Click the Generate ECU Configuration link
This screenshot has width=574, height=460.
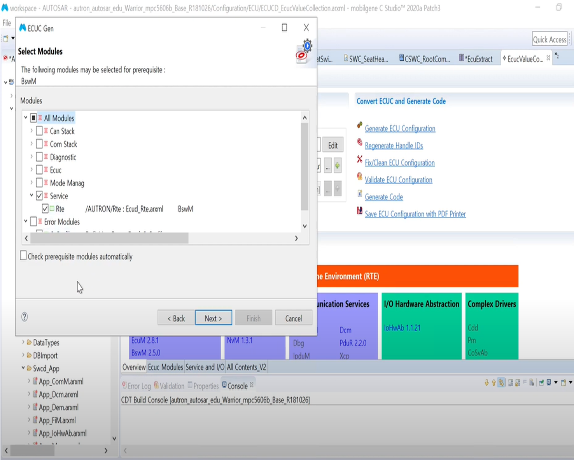[x=400, y=128]
